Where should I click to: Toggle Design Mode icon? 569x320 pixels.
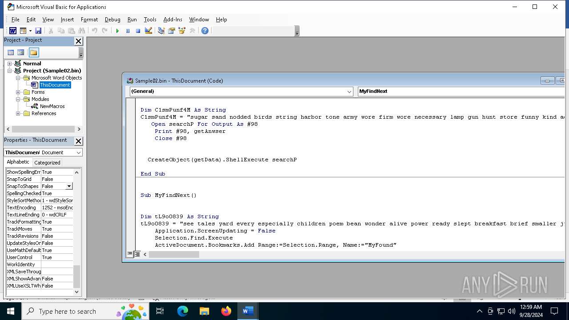point(148,31)
